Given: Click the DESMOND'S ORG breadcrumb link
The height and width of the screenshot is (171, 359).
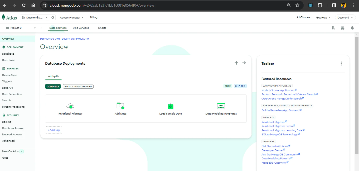Looking at the screenshot, I should coord(57,39).
